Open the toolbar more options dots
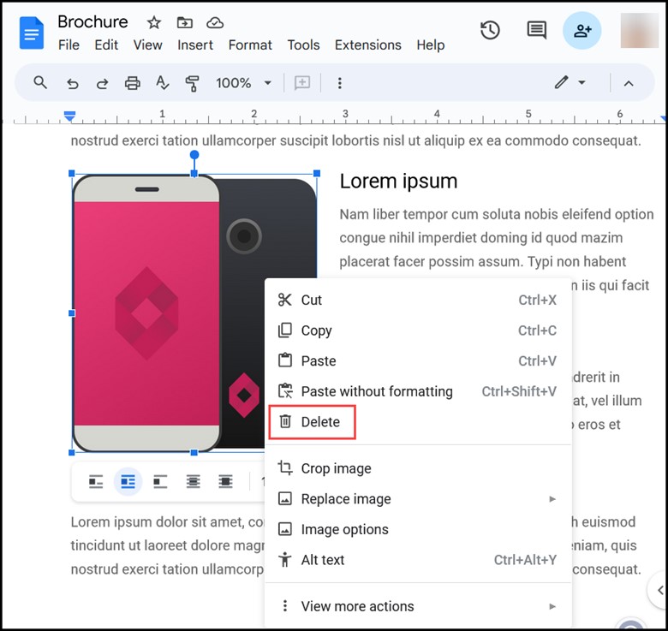This screenshot has height=631, width=668. tap(339, 83)
